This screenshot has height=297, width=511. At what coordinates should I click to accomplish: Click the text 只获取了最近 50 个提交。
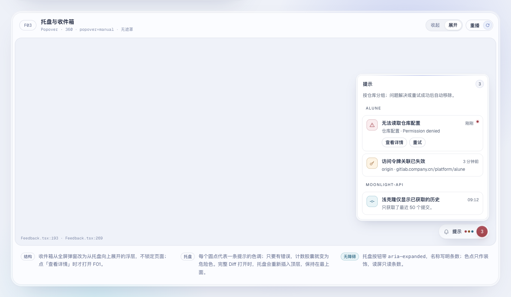407,208
